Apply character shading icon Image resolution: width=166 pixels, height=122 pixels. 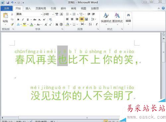(57, 25)
